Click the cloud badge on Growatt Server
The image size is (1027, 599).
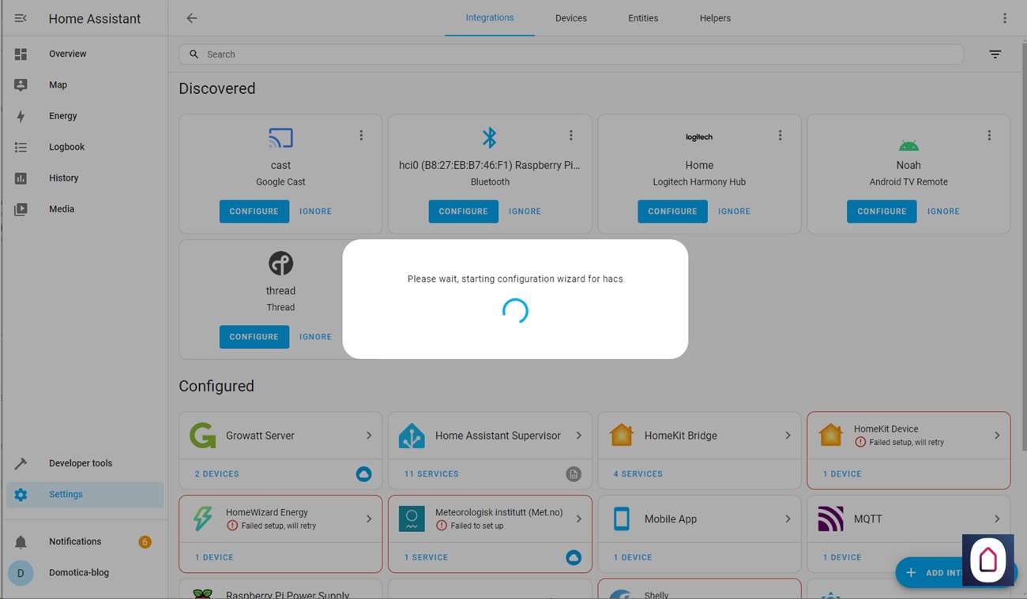(363, 474)
